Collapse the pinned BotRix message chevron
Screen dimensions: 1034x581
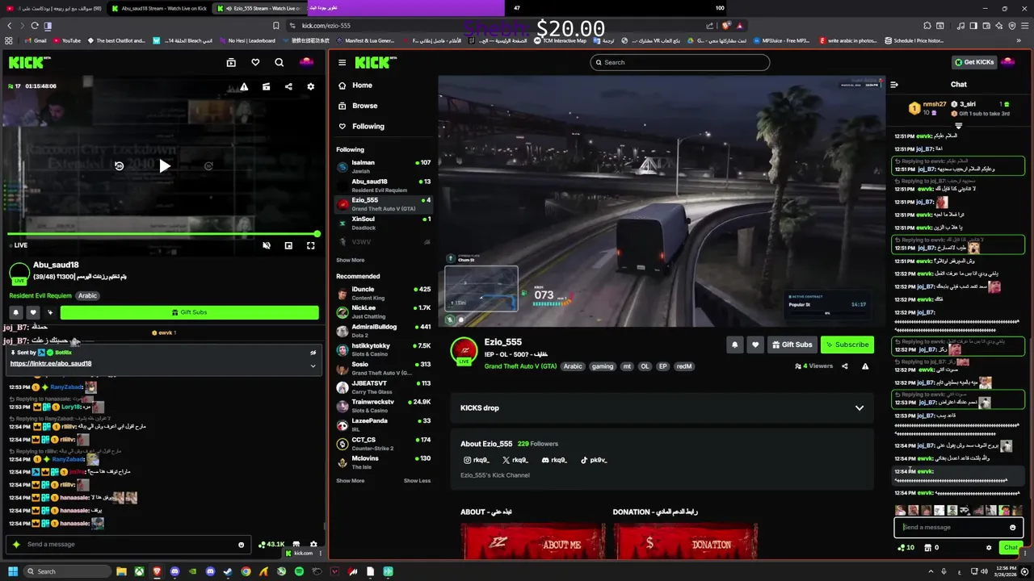click(x=313, y=366)
